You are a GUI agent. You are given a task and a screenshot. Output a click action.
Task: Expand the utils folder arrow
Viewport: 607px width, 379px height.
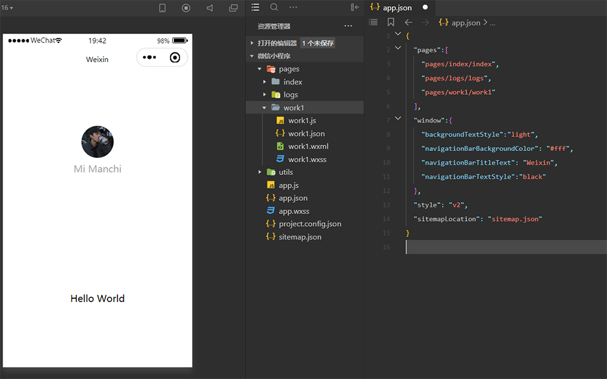260,172
